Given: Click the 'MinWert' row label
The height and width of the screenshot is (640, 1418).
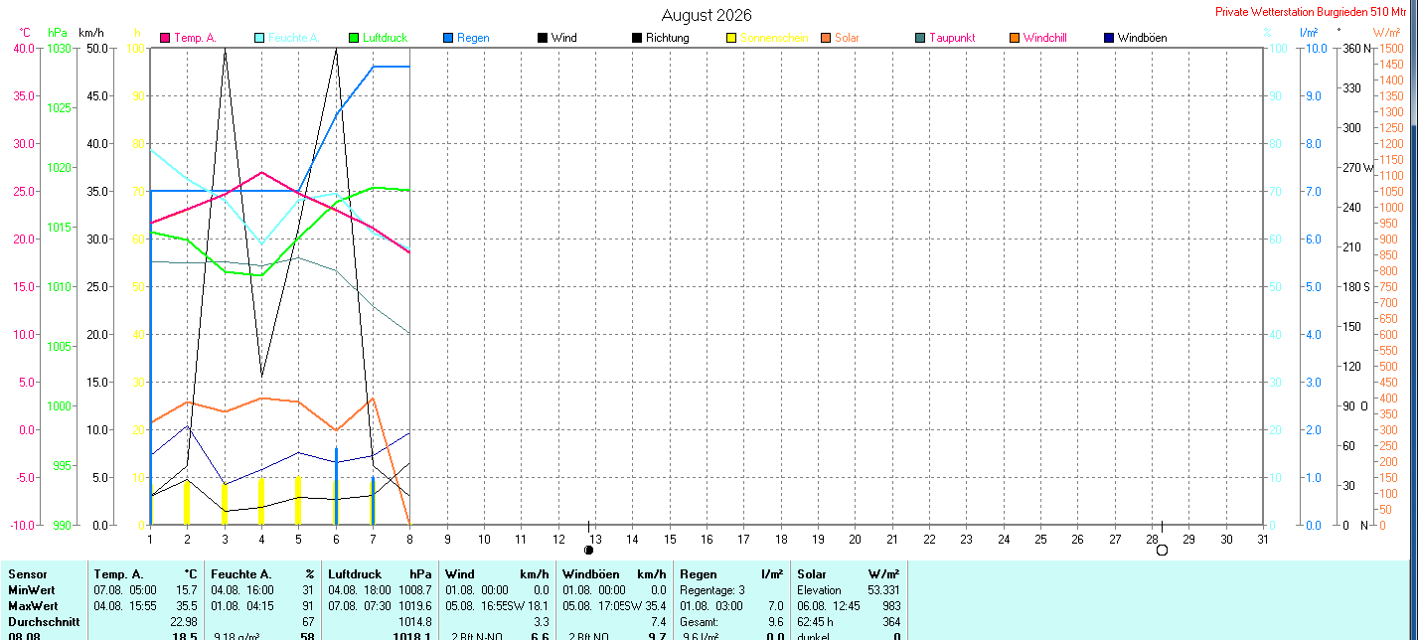Looking at the screenshot, I should (x=32, y=590).
